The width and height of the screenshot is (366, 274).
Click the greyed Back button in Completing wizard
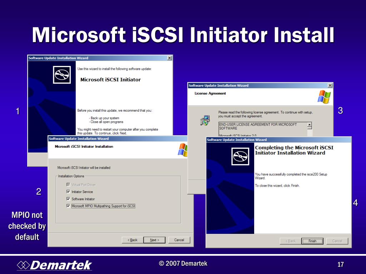tap(290, 241)
